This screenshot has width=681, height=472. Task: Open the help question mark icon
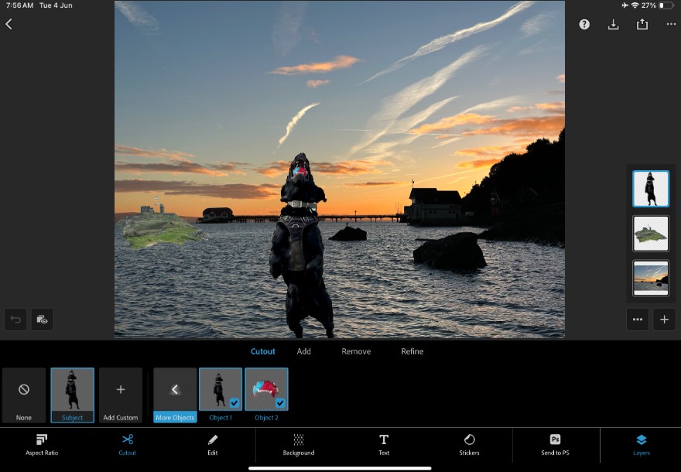(x=584, y=24)
